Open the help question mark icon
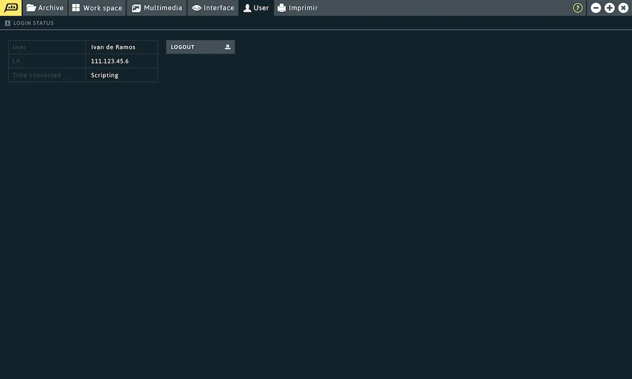 [x=578, y=8]
